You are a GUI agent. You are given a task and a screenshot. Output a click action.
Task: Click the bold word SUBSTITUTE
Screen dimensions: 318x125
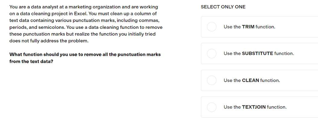[258, 53]
